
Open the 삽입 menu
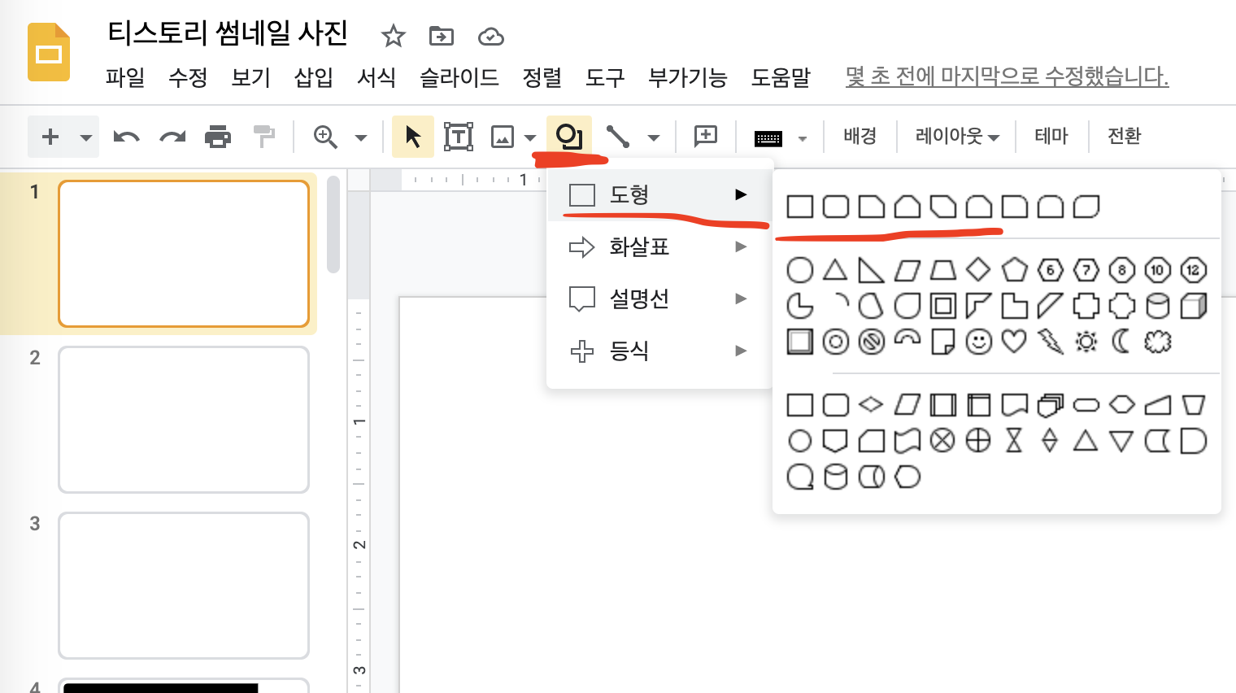[x=314, y=77]
